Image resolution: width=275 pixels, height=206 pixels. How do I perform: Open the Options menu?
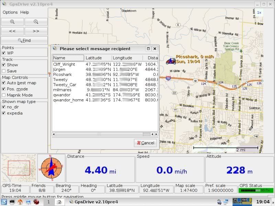pos(10,12)
